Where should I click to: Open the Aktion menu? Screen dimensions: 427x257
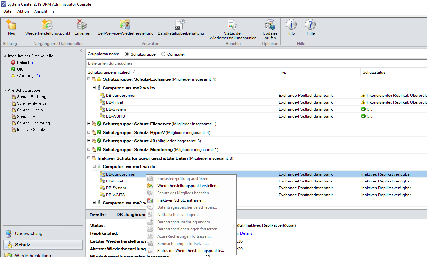click(x=23, y=11)
